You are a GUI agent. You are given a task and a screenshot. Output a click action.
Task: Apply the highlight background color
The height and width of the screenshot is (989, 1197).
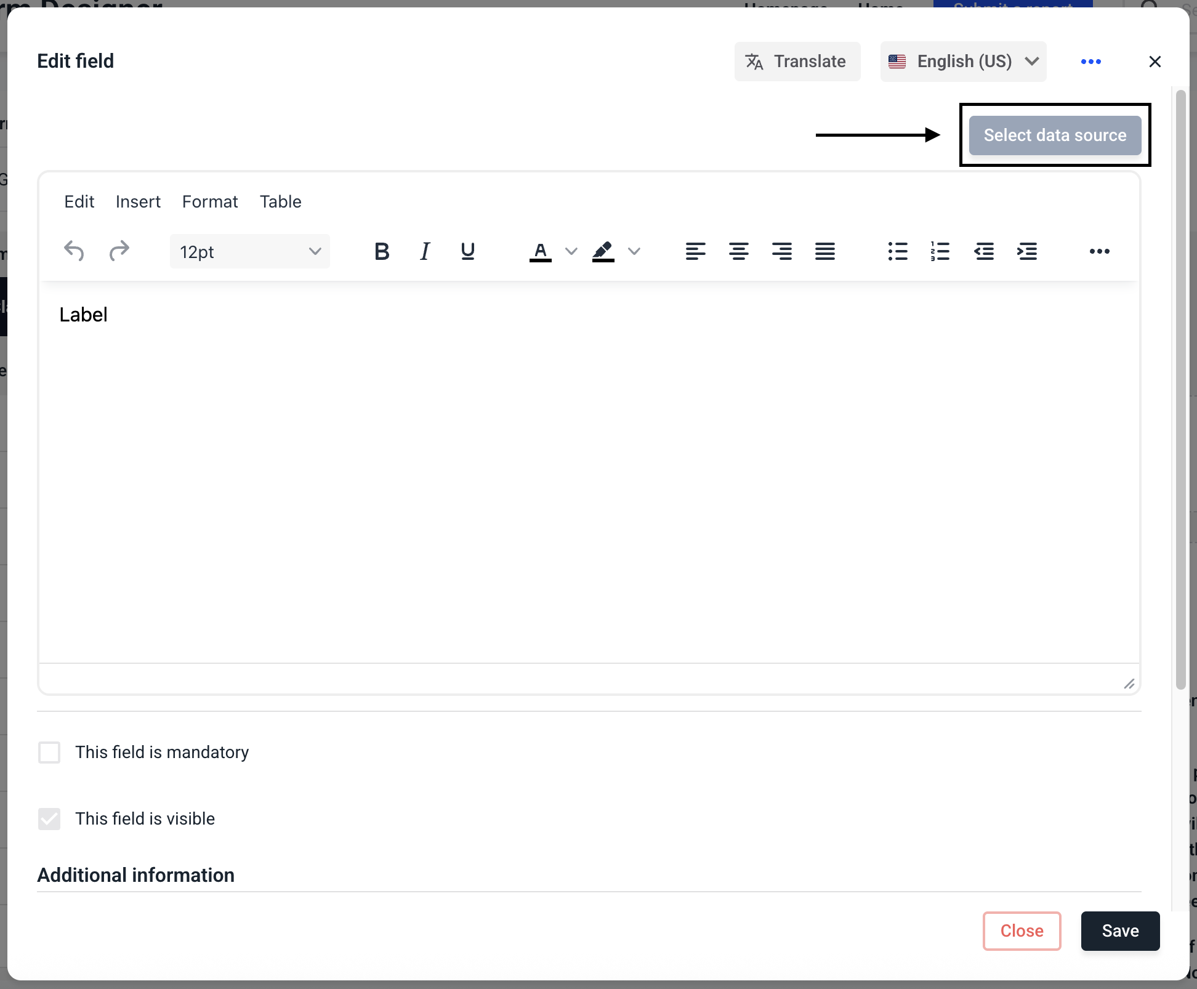603,251
